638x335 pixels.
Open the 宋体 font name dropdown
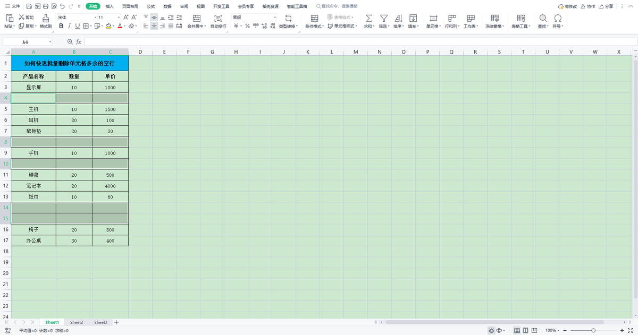tap(96, 18)
